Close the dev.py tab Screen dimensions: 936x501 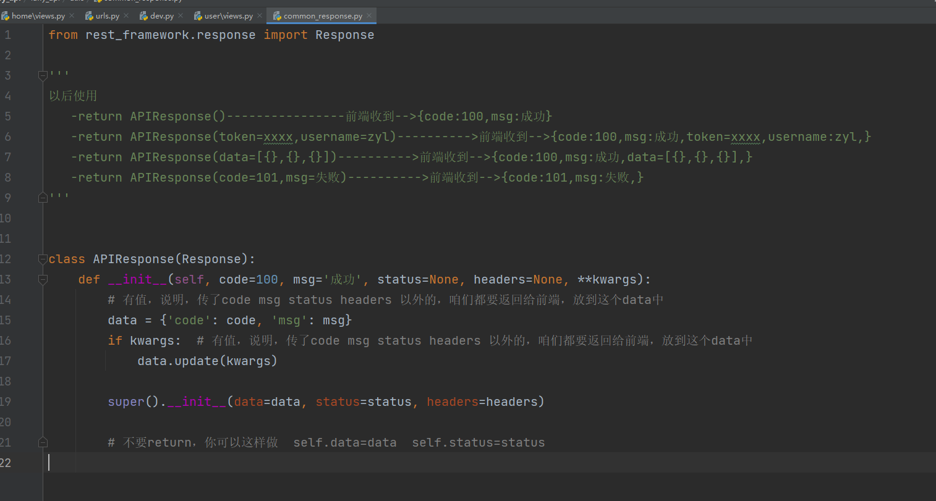coord(181,15)
